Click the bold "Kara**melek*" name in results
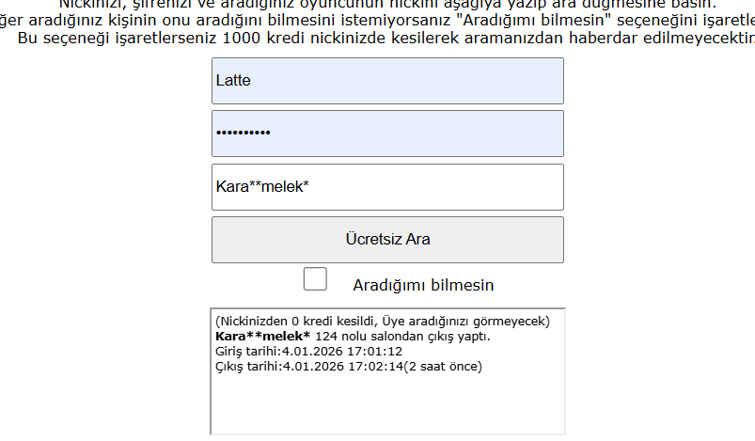The height and width of the screenshot is (441, 755). 262,336
